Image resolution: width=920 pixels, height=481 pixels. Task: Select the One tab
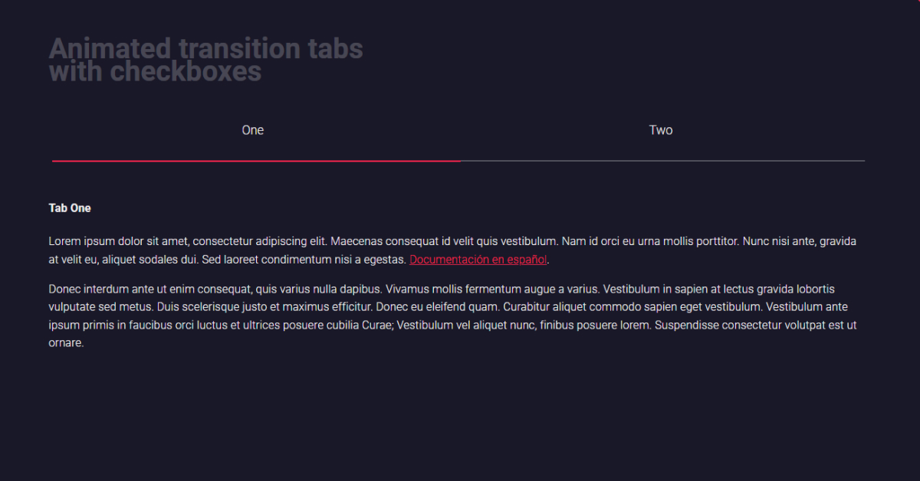point(252,129)
